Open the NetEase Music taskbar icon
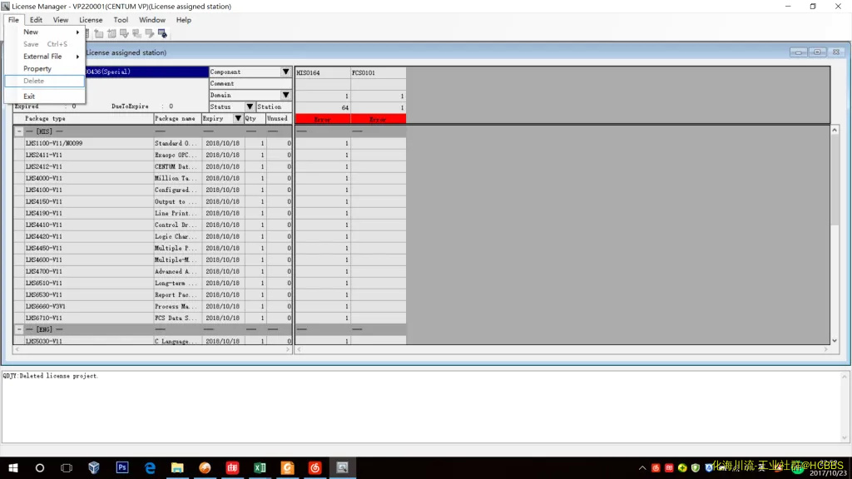The height and width of the screenshot is (479, 852). (x=315, y=467)
